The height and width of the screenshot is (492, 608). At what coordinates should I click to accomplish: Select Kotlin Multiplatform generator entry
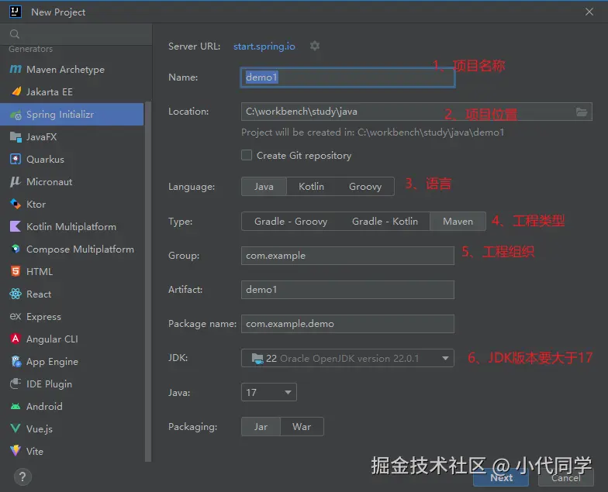click(71, 226)
